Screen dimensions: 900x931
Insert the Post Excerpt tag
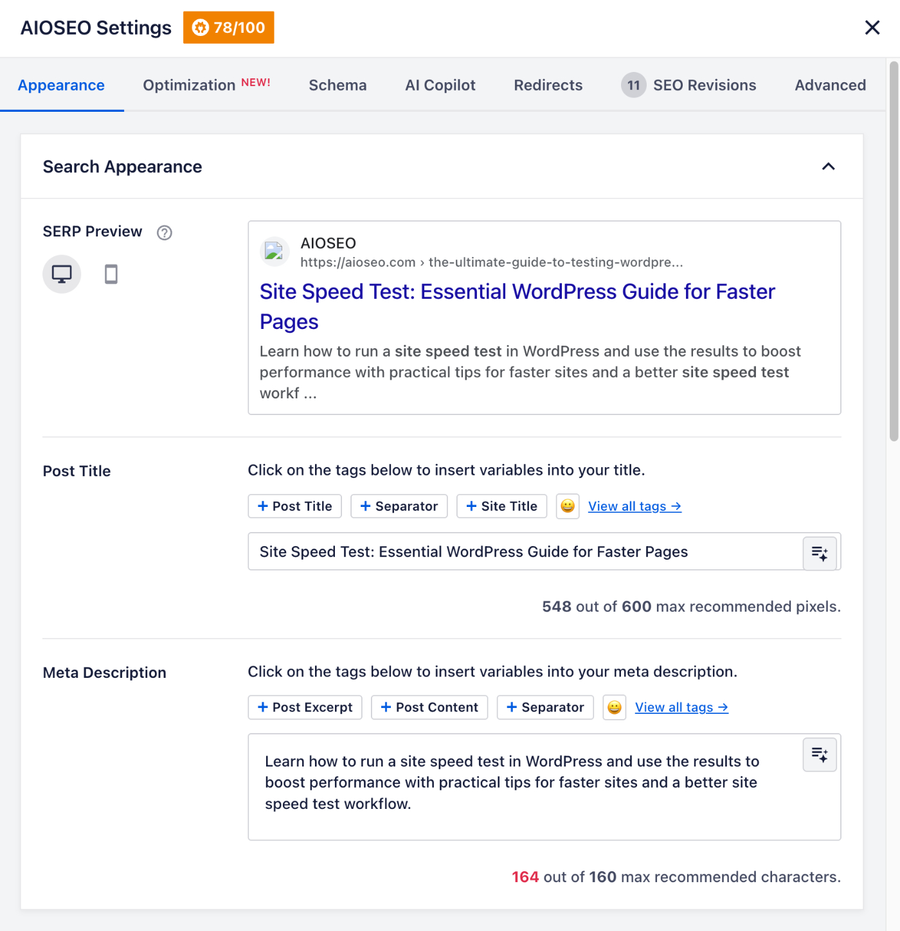(305, 707)
